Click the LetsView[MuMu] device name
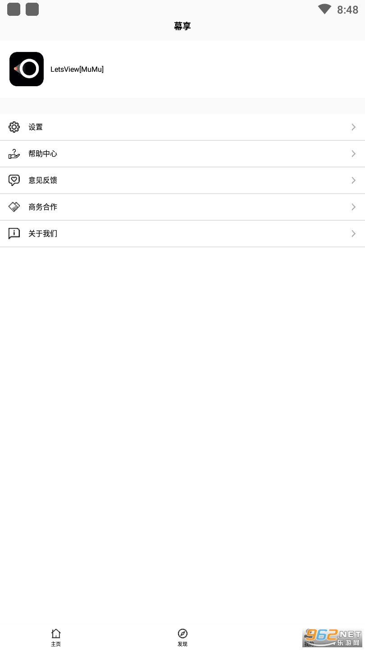 click(77, 70)
